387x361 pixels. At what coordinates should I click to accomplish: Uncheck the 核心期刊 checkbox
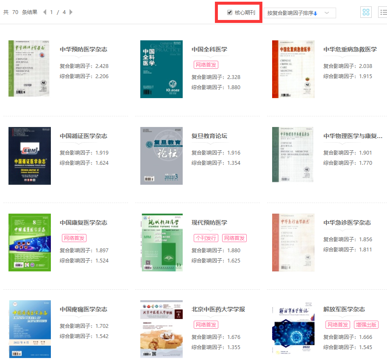(x=230, y=12)
